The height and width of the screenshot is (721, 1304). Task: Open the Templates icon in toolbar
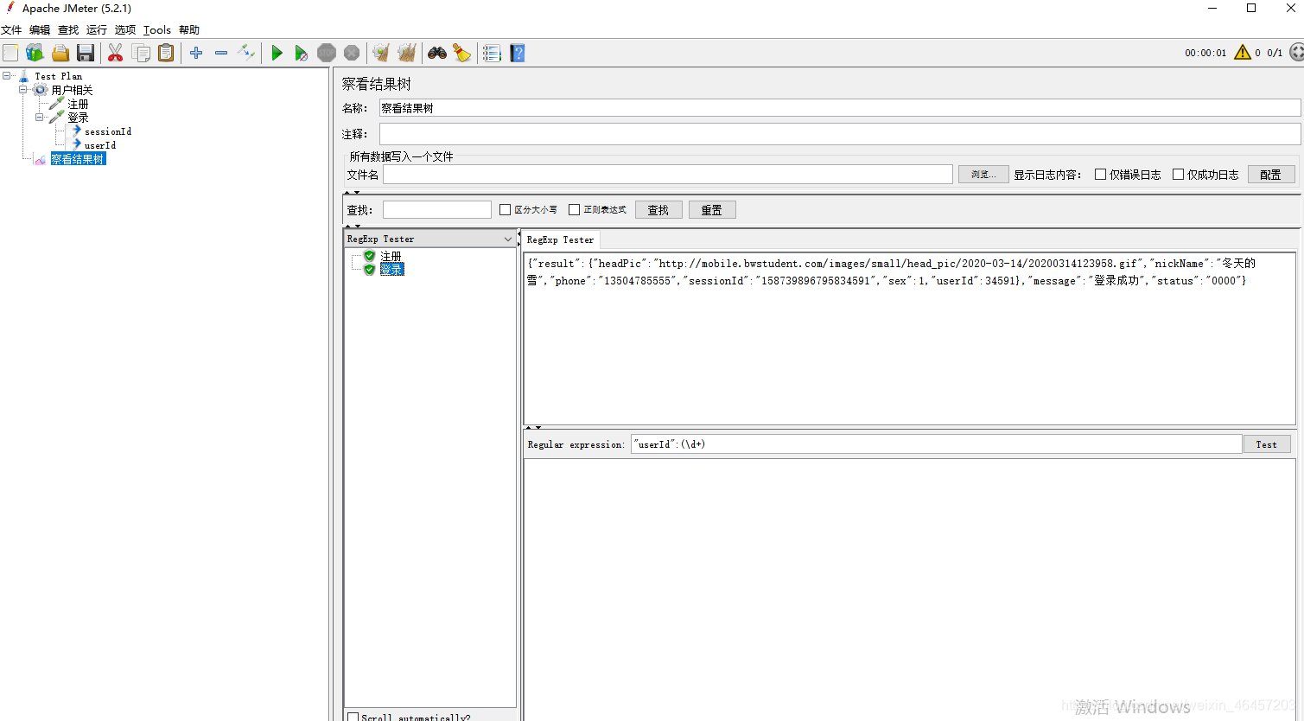click(35, 54)
